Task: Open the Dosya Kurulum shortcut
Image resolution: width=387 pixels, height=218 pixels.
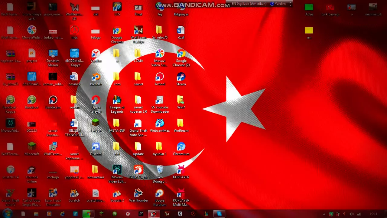Action: click(x=160, y=197)
